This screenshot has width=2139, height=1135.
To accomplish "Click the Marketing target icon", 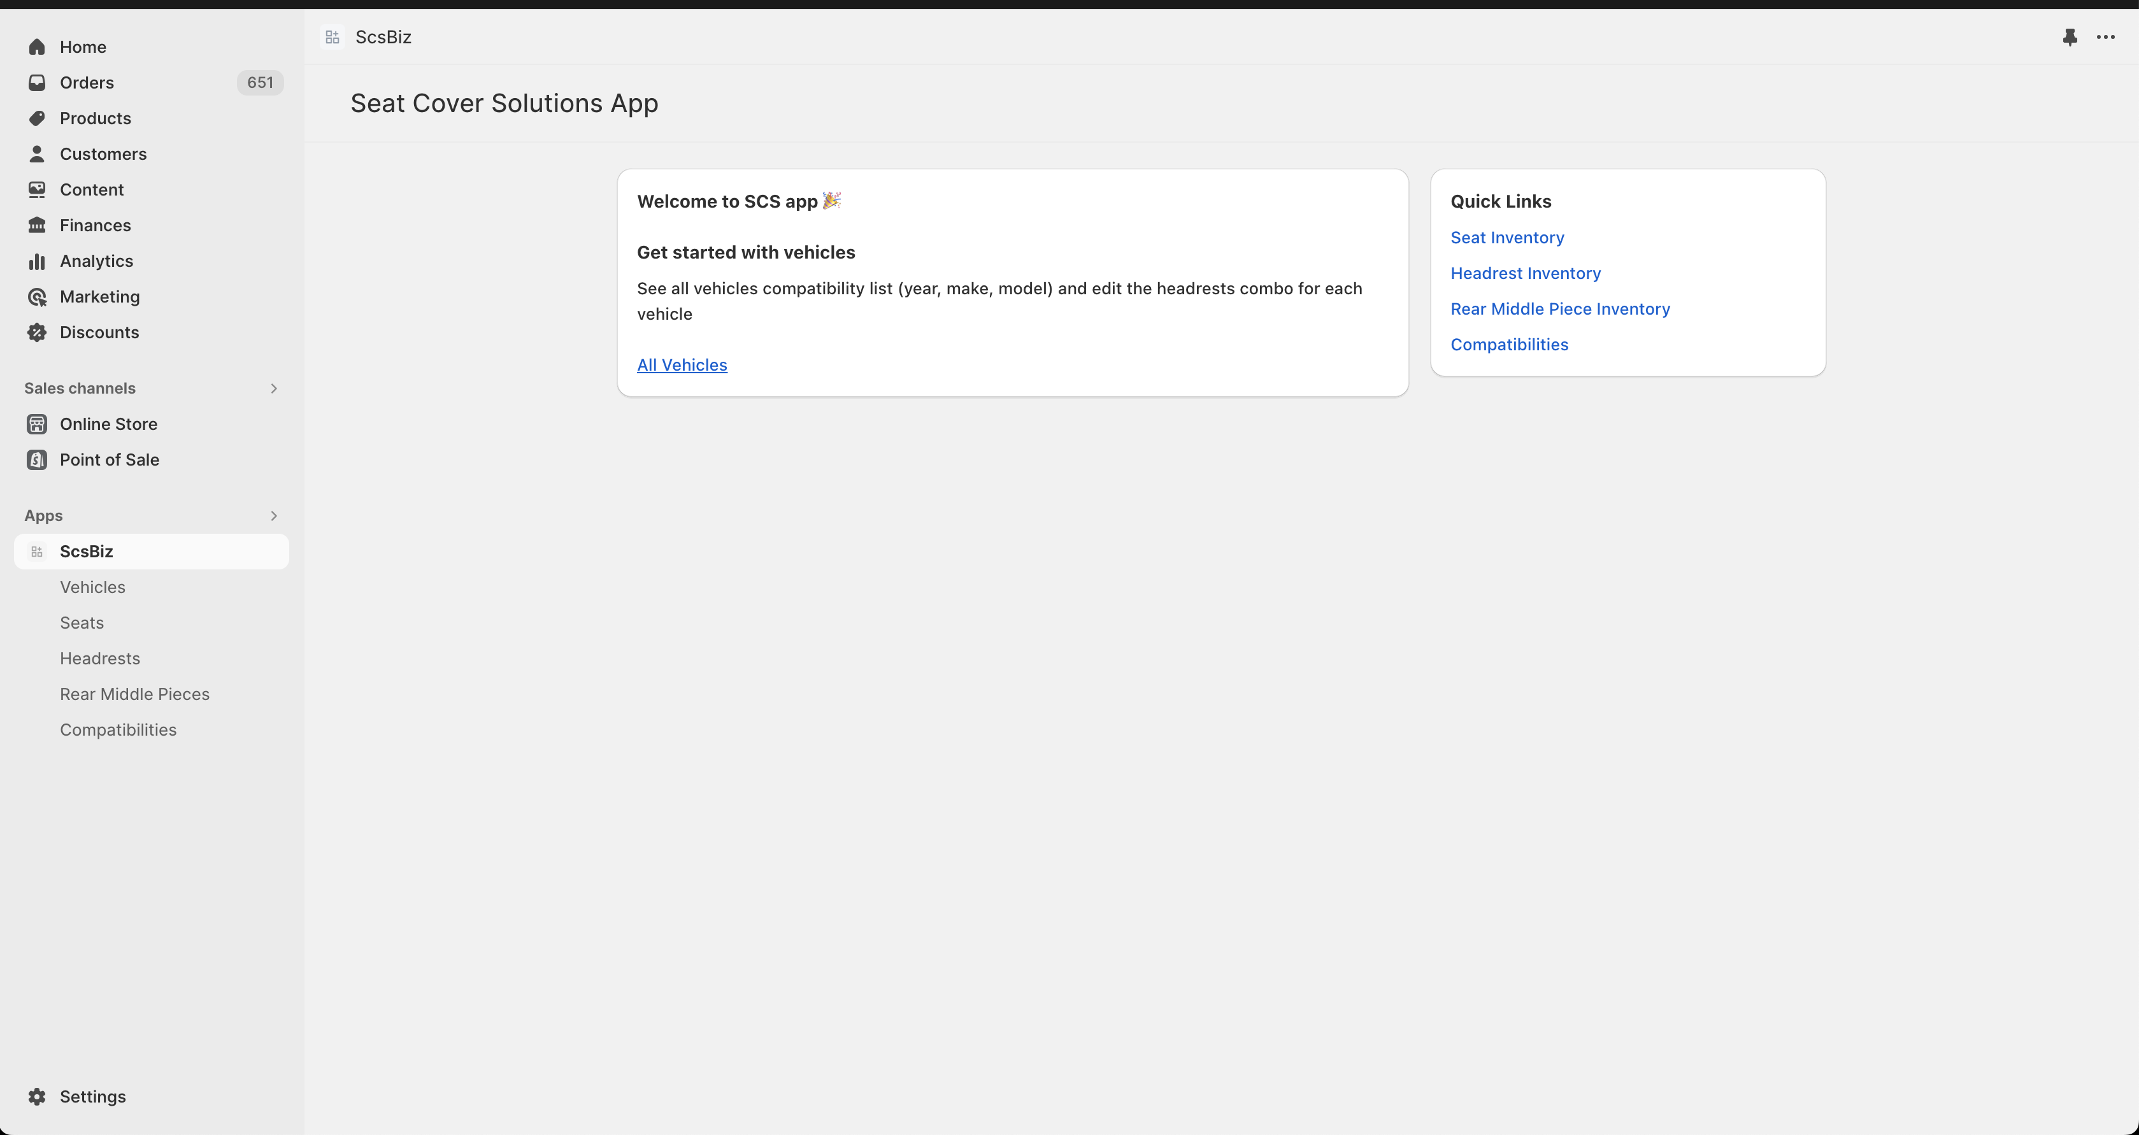I will 36,297.
